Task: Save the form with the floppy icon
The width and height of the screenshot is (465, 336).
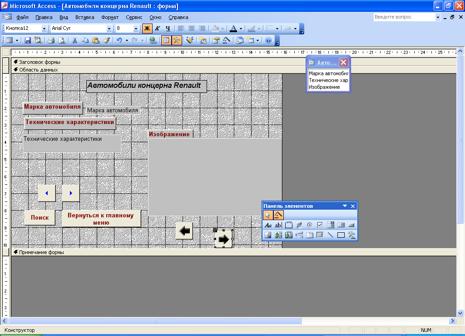Action: [x=28, y=40]
